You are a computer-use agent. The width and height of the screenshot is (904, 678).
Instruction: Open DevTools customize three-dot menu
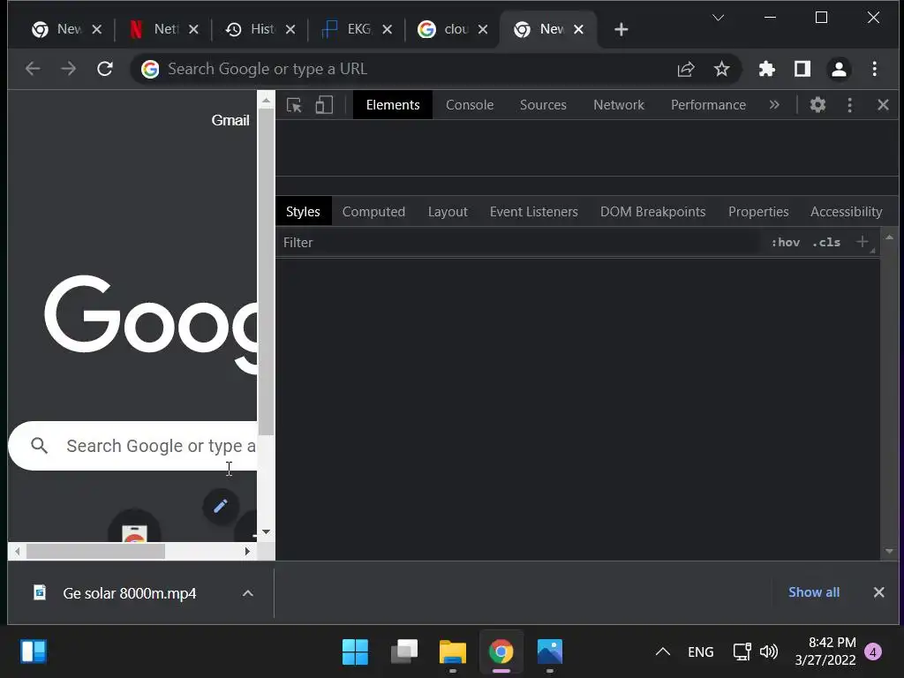coord(849,105)
